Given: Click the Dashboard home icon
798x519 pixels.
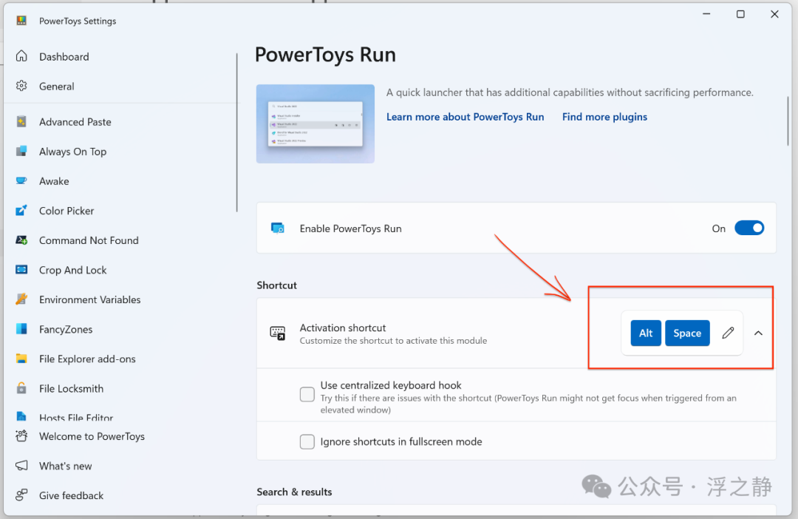Looking at the screenshot, I should coord(21,56).
